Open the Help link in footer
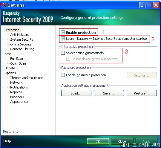The width and height of the screenshot is (161, 148). [x=7, y=141]
